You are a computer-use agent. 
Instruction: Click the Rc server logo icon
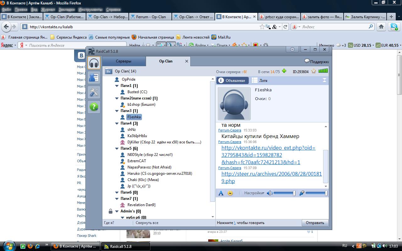108,71
